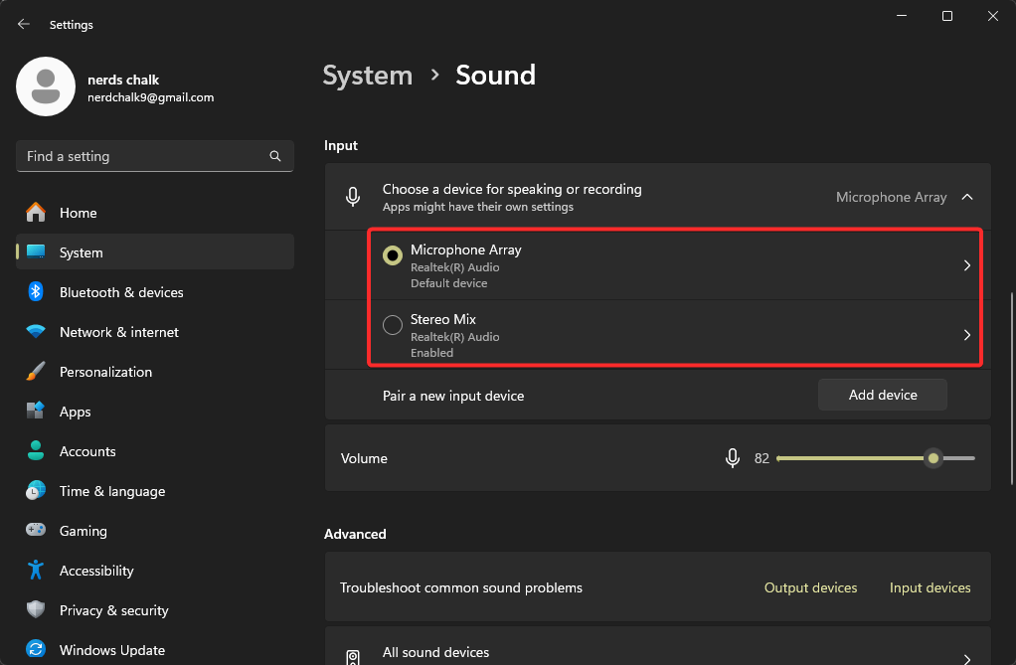Adjust the microphone Volume slider
The width and height of the screenshot is (1016, 665).
[x=932, y=458]
